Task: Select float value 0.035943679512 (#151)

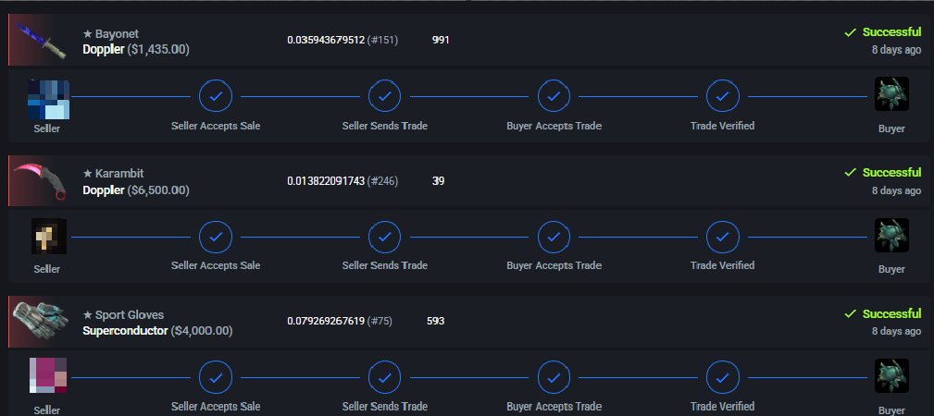Action: coord(342,40)
